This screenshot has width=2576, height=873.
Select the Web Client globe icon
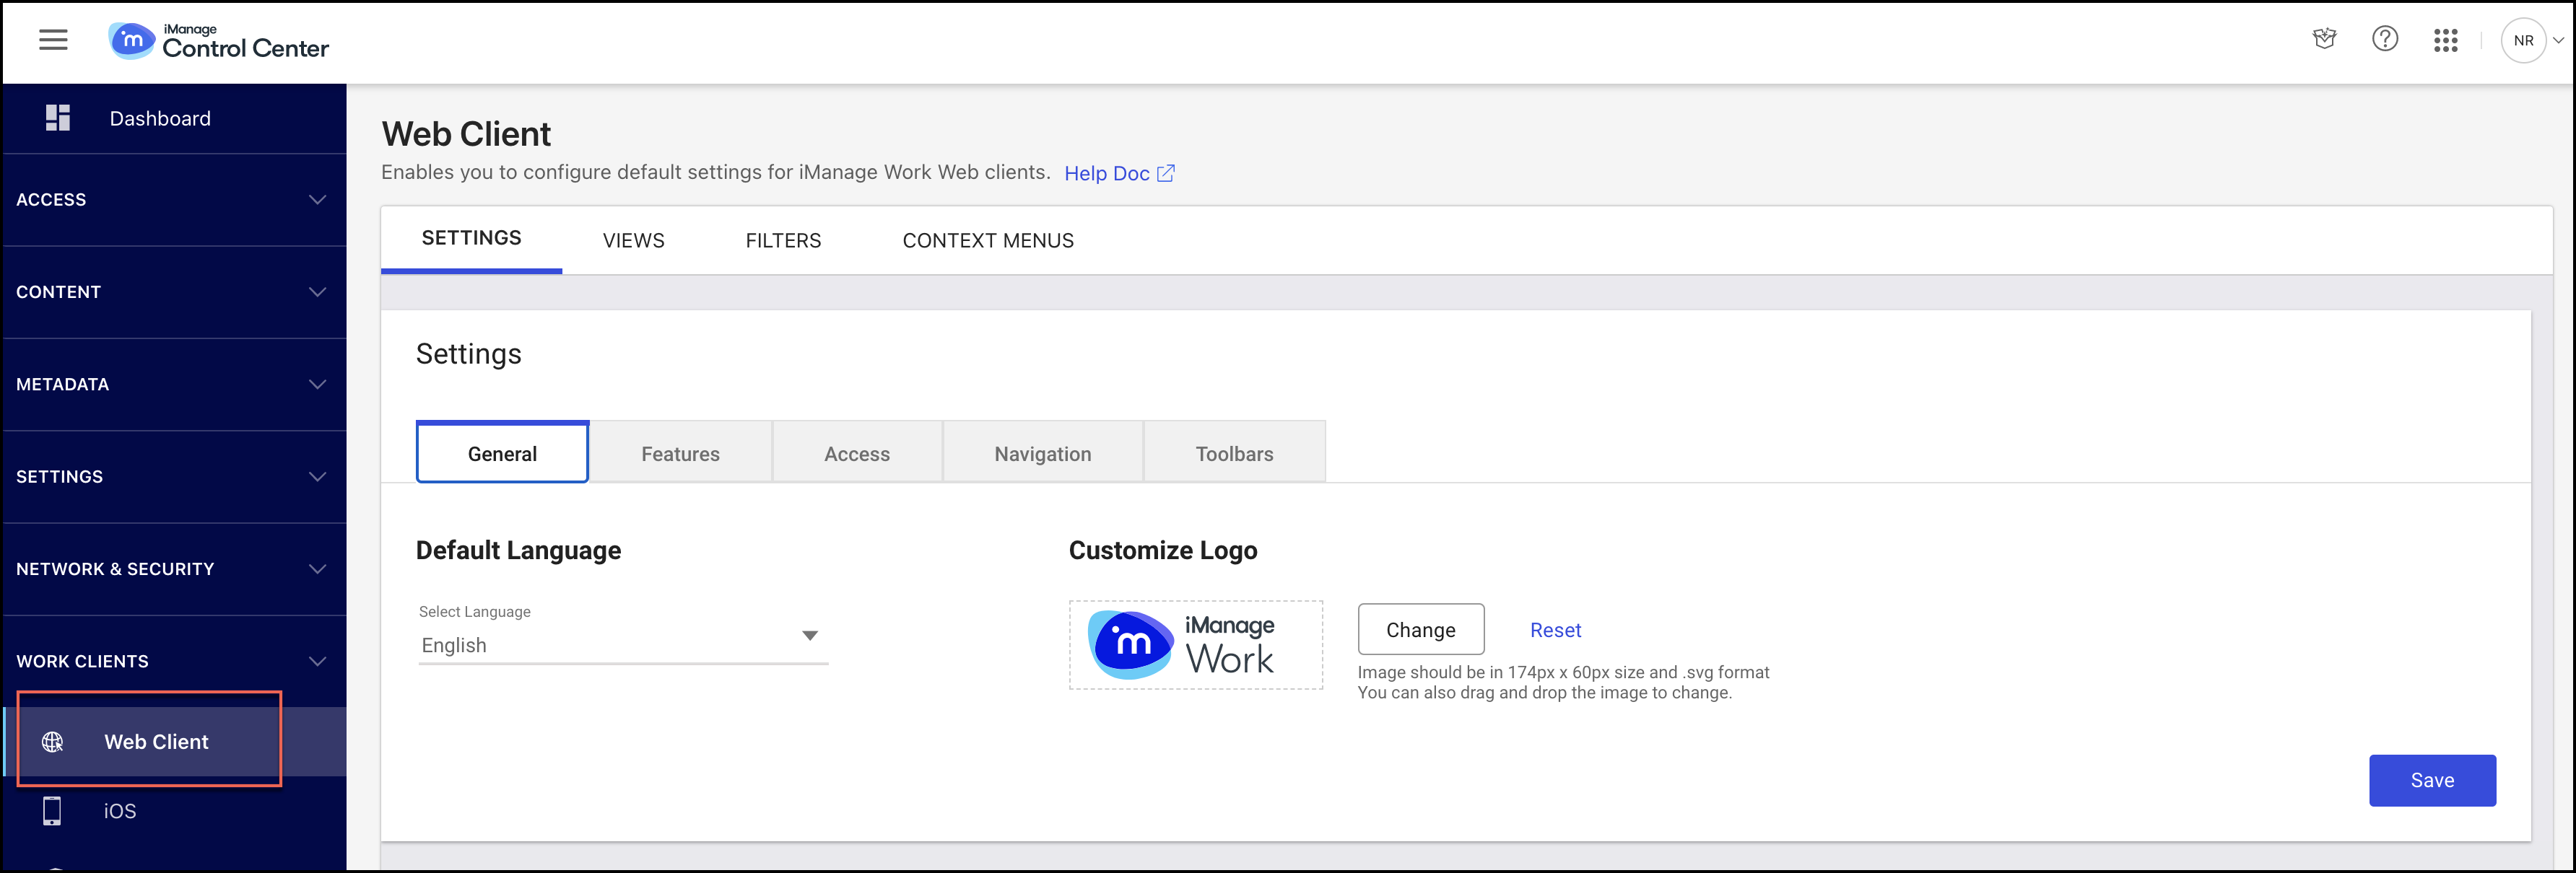53,741
